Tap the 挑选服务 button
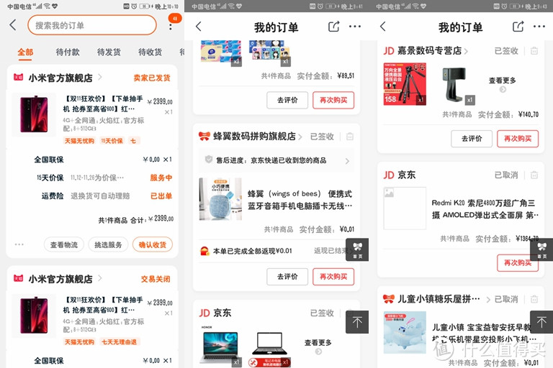This screenshot has height=368, width=553. [x=108, y=244]
